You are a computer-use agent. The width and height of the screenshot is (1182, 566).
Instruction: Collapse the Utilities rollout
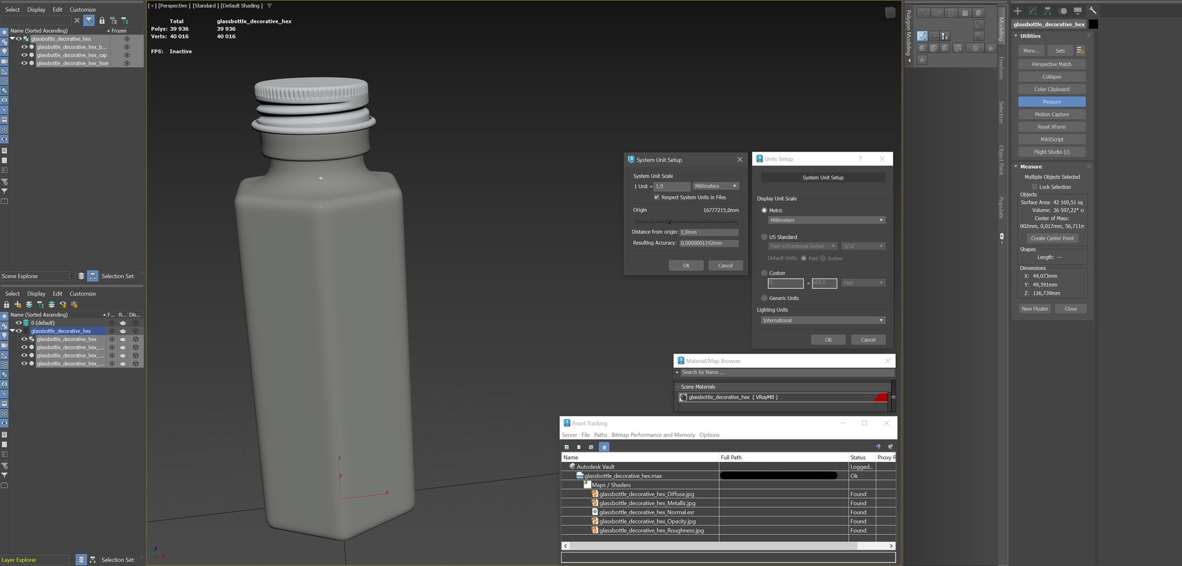point(1016,36)
